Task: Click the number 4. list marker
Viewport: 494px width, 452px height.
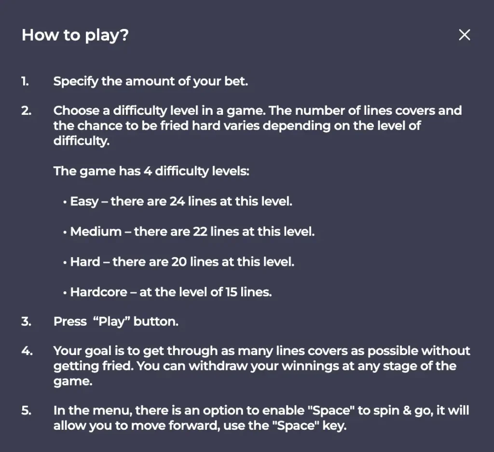Action: pyautogui.click(x=27, y=351)
